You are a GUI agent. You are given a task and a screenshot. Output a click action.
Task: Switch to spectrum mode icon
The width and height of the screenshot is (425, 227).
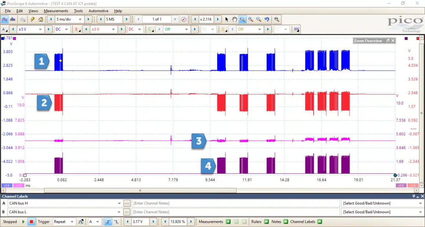(13, 19)
